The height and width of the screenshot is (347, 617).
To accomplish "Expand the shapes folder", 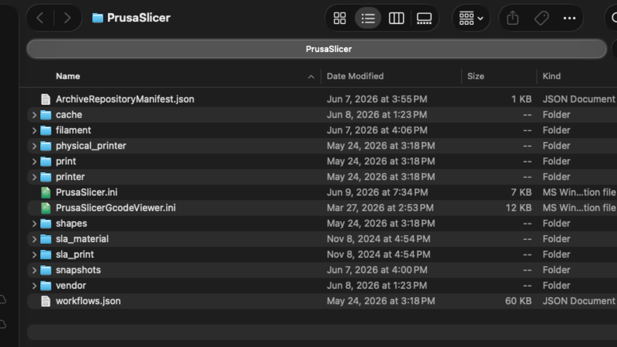I will click(x=34, y=224).
